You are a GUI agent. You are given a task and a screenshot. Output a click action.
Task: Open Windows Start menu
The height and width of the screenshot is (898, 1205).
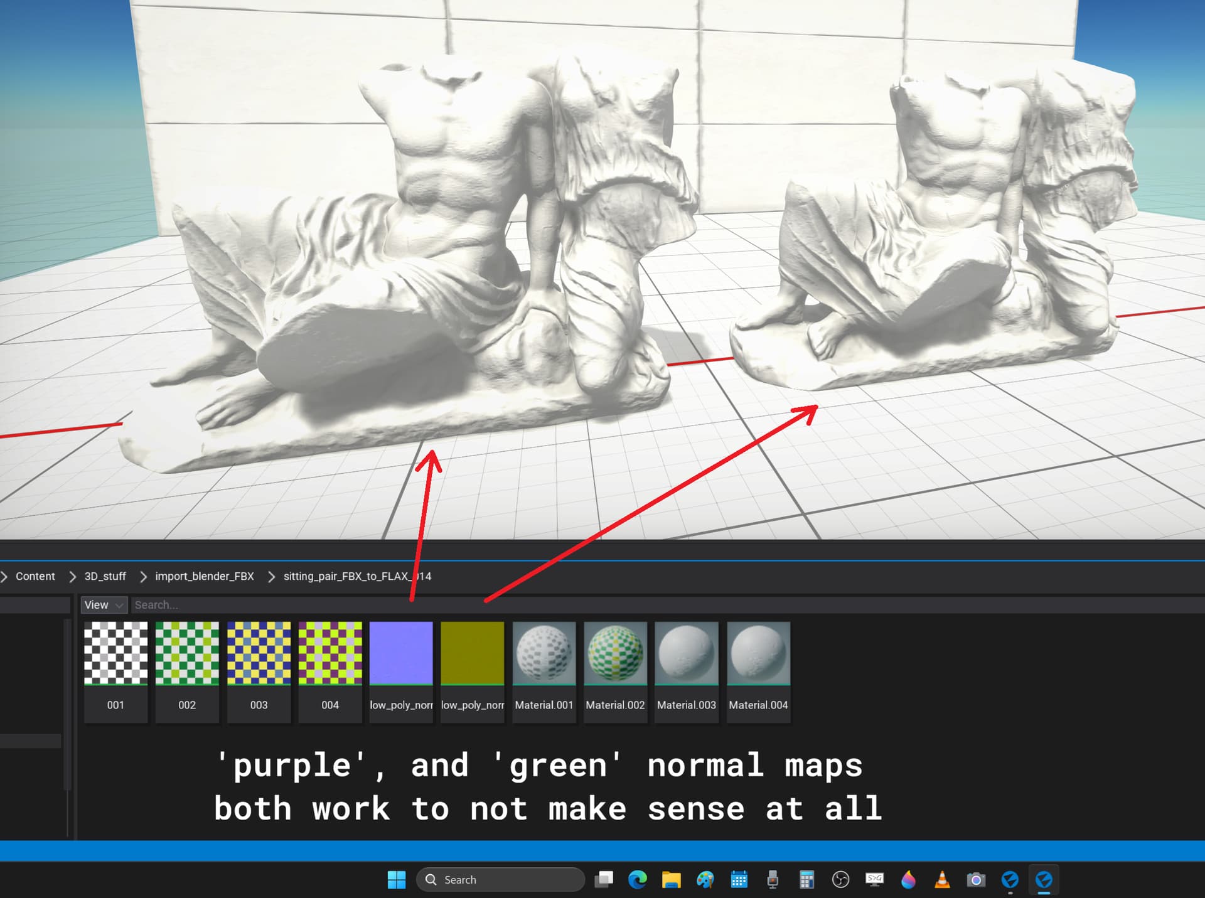coord(397,880)
